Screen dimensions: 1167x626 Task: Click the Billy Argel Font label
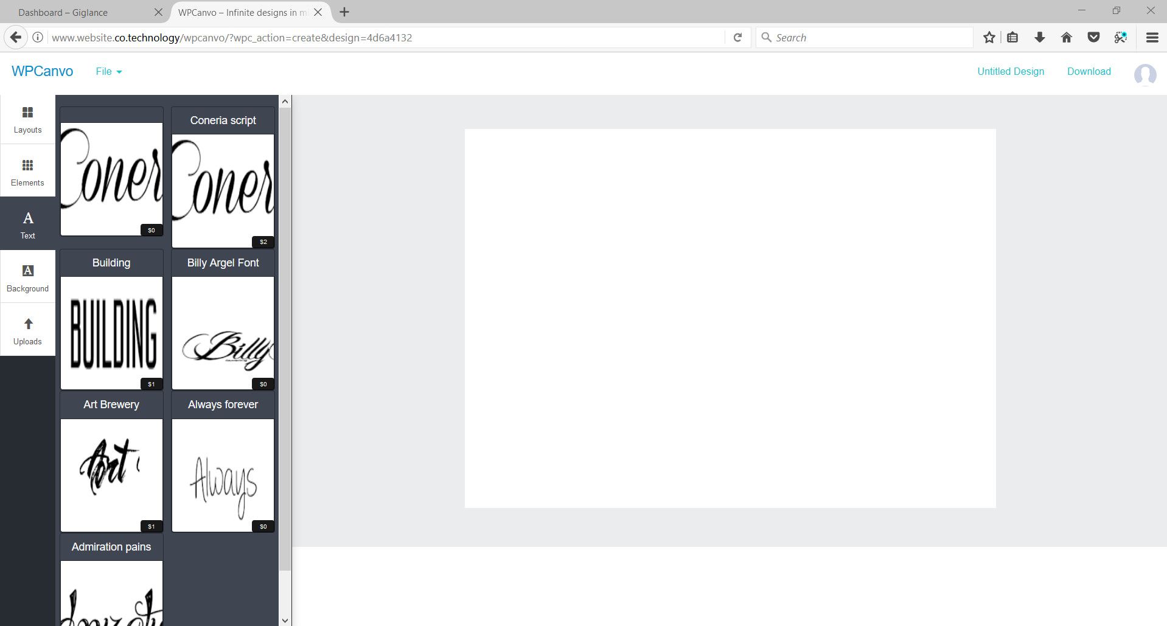(x=223, y=263)
